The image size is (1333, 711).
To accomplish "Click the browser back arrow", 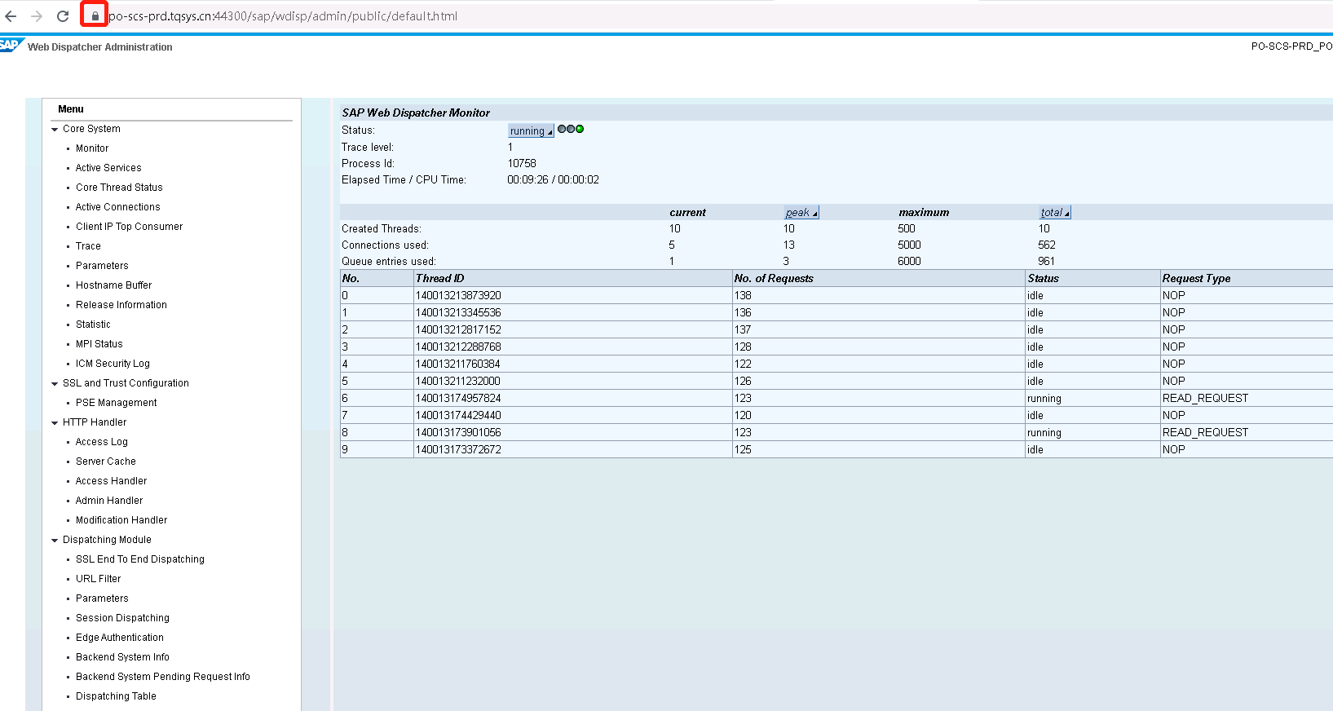I will coord(11,16).
